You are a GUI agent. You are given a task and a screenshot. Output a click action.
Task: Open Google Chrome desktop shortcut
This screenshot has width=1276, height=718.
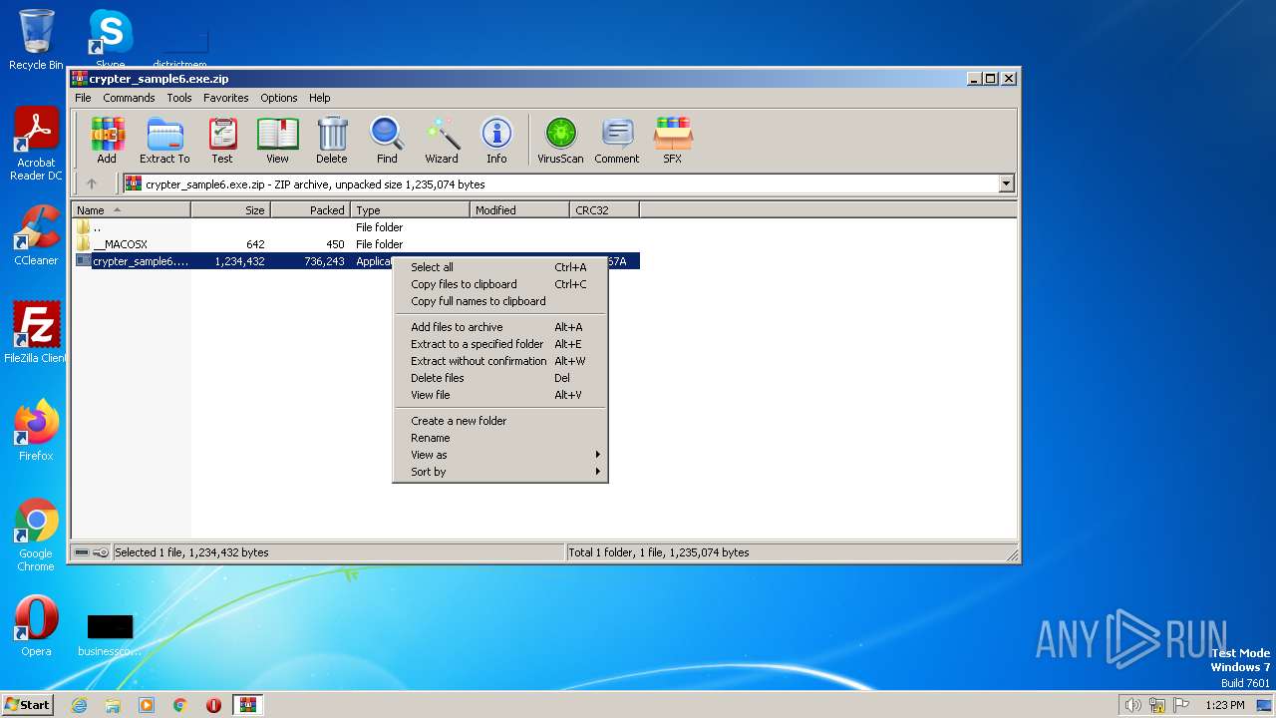(x=36, y=536)
